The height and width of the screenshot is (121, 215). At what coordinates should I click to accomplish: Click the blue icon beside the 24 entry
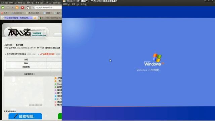[55, 99]
